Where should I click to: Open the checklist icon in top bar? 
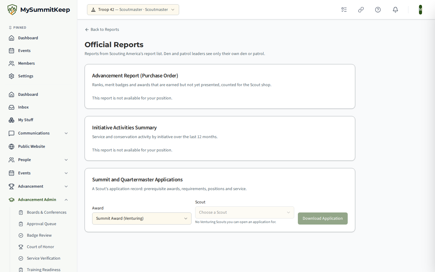[344, 10]
